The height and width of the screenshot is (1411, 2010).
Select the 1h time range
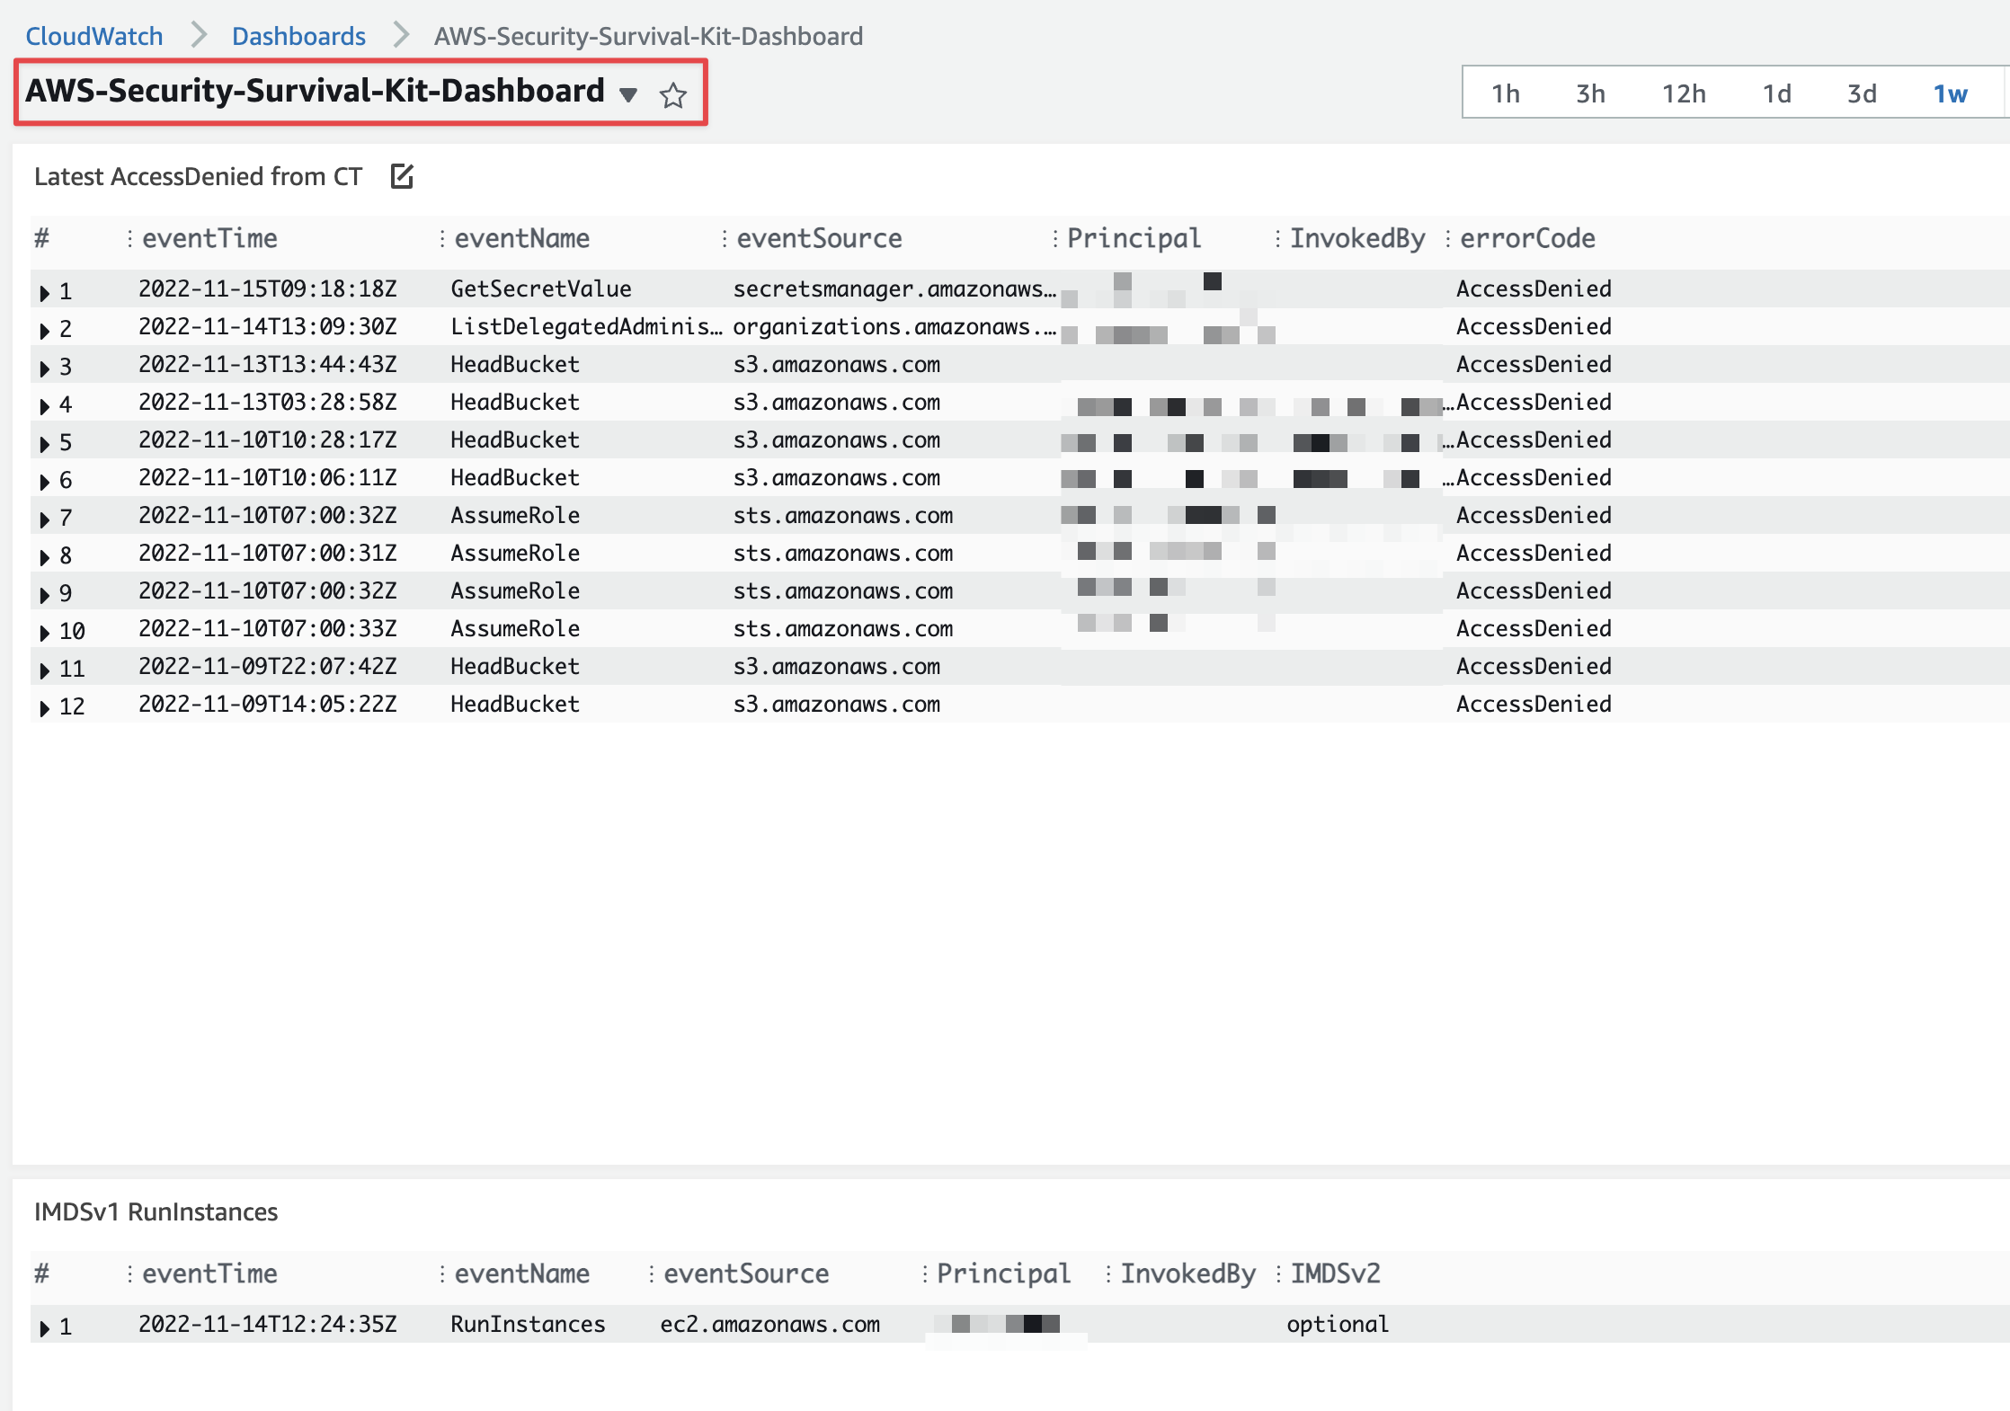coord(1505,93)
